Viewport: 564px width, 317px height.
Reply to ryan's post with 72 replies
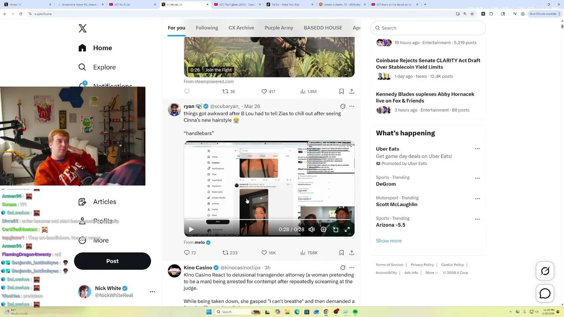190,253
